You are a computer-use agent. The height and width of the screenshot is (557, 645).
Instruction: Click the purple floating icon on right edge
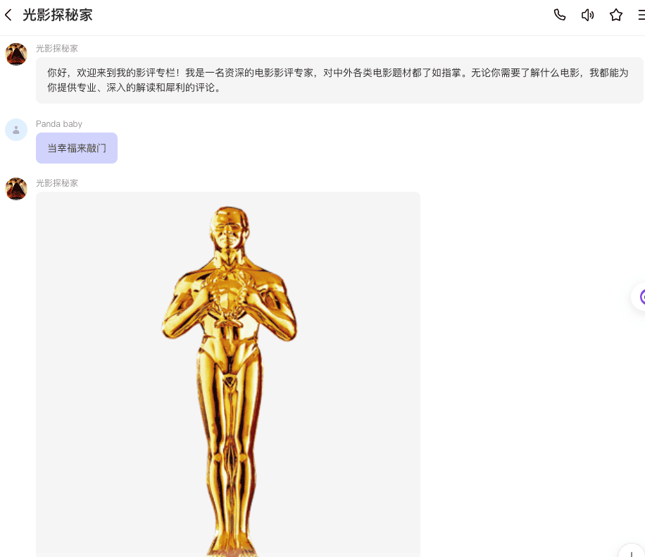(639, 298)
